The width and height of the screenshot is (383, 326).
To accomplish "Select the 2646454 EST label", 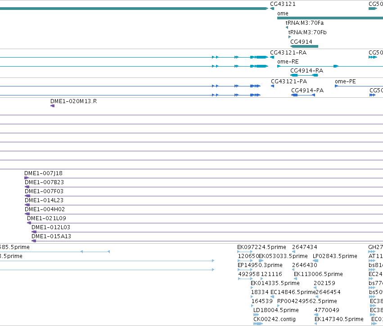I will 328,293.
